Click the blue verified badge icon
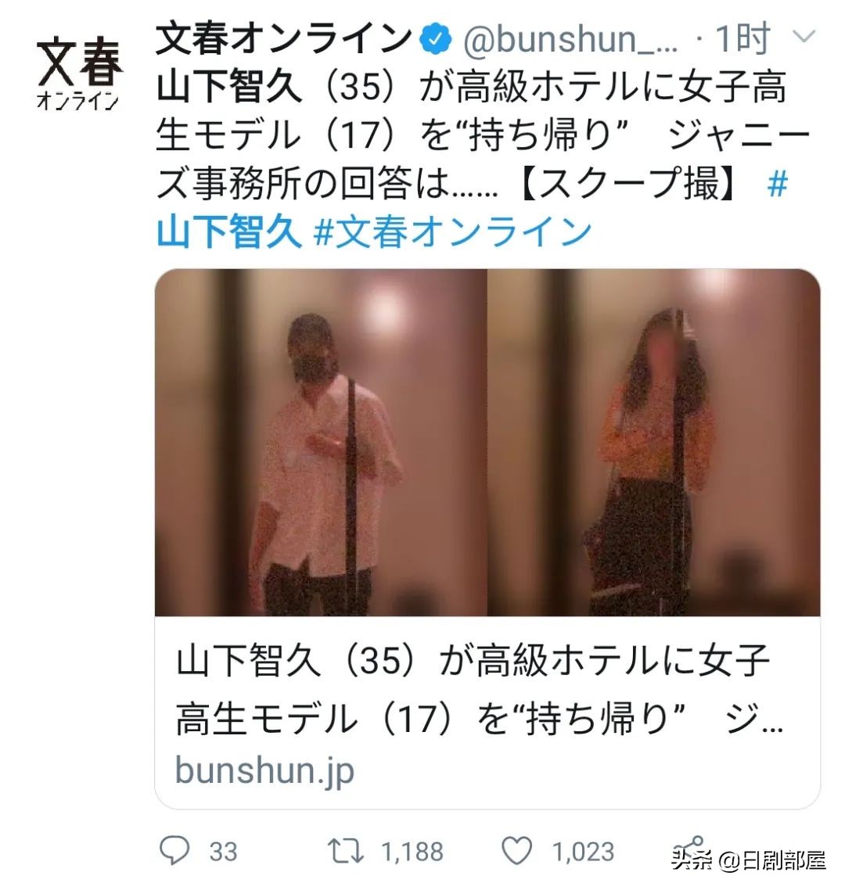This screenshot has height=890, width=845. point(436,38)
